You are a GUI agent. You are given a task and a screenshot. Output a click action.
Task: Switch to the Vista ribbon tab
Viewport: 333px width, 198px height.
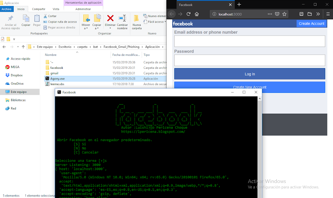tap(56, 9)
